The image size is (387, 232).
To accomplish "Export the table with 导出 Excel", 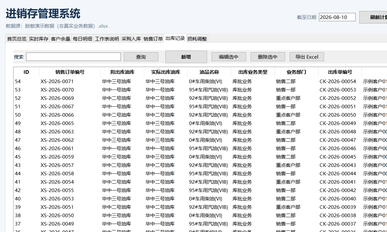I will (x=307, y=57).
